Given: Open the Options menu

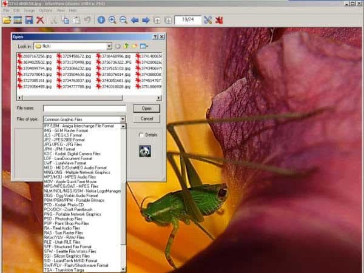Looking at the screenshot, I should (45, 10).
